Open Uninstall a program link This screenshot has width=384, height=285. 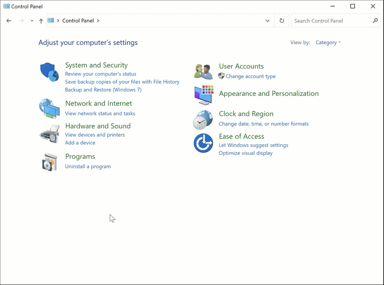coord(88,167)
